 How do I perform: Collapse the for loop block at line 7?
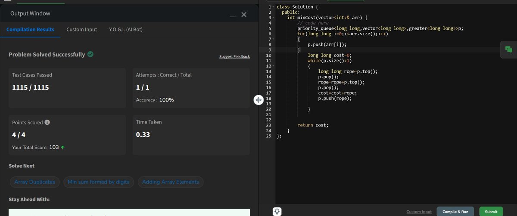coord(273,39)
